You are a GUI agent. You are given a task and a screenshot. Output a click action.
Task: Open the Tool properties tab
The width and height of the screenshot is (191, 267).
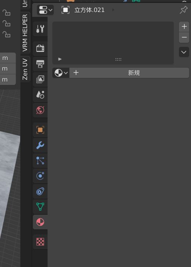[40, 29]
